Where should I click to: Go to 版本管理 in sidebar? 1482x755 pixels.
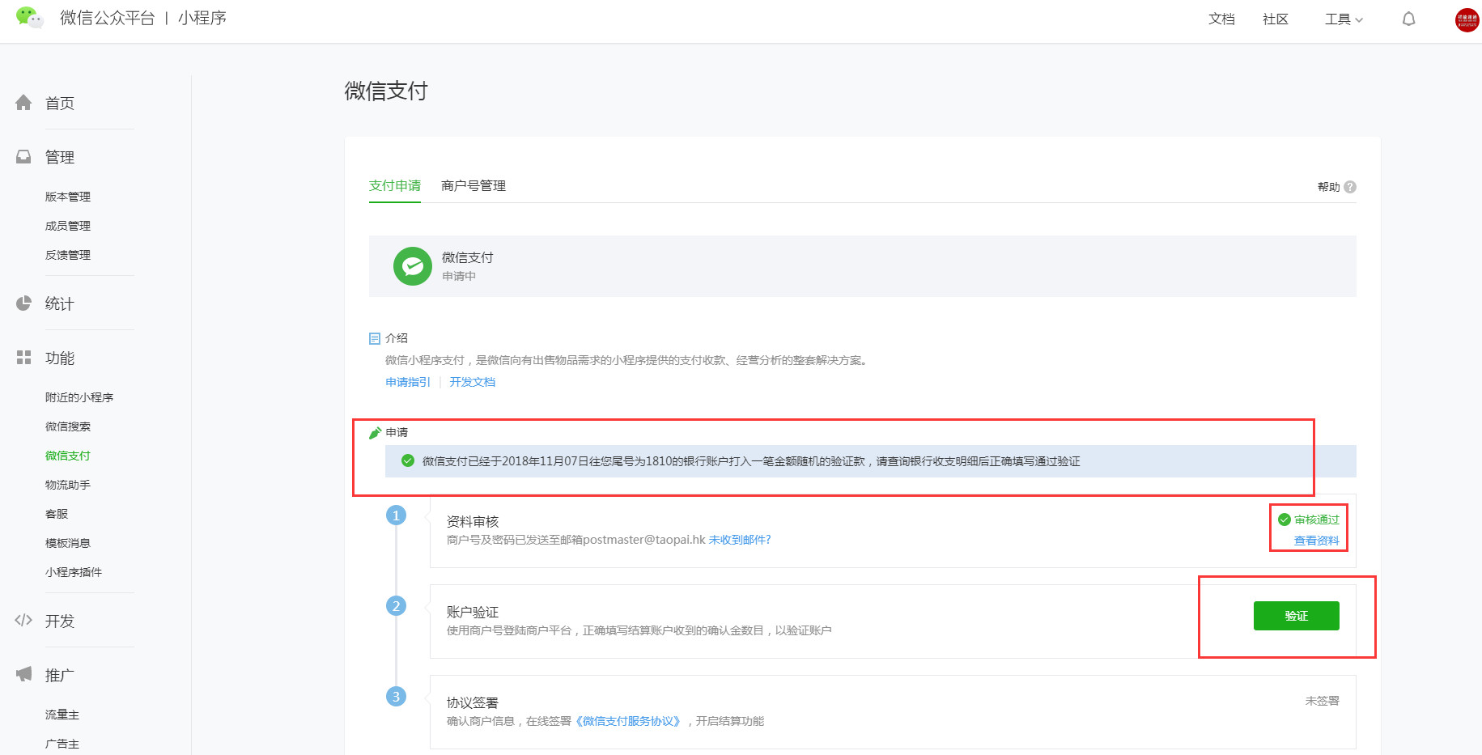[68, 197]
